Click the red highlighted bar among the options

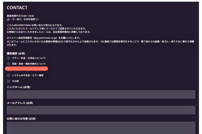pos(27,69)
